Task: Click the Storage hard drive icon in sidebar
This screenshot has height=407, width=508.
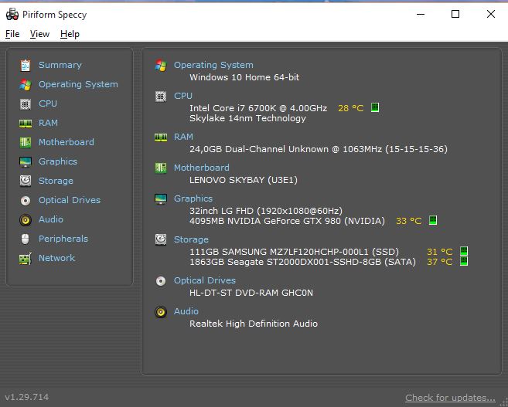Action: click(26, 181)
